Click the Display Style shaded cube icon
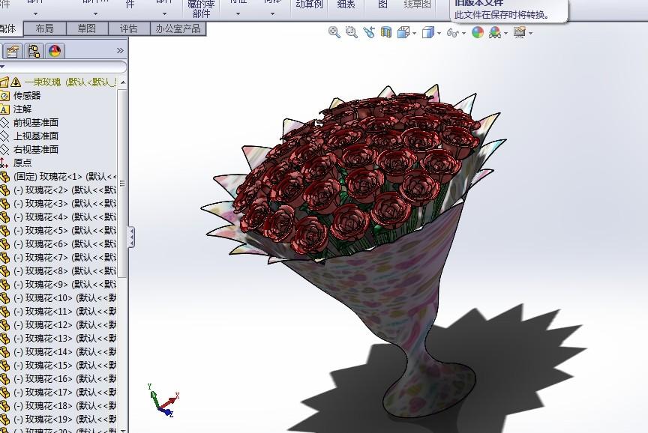This screenshot has width=648, height=433. point(428,32)
